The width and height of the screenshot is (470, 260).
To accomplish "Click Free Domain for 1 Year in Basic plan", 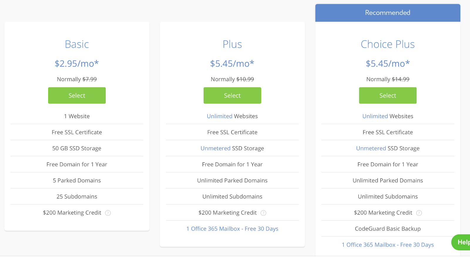I will 77,164.
